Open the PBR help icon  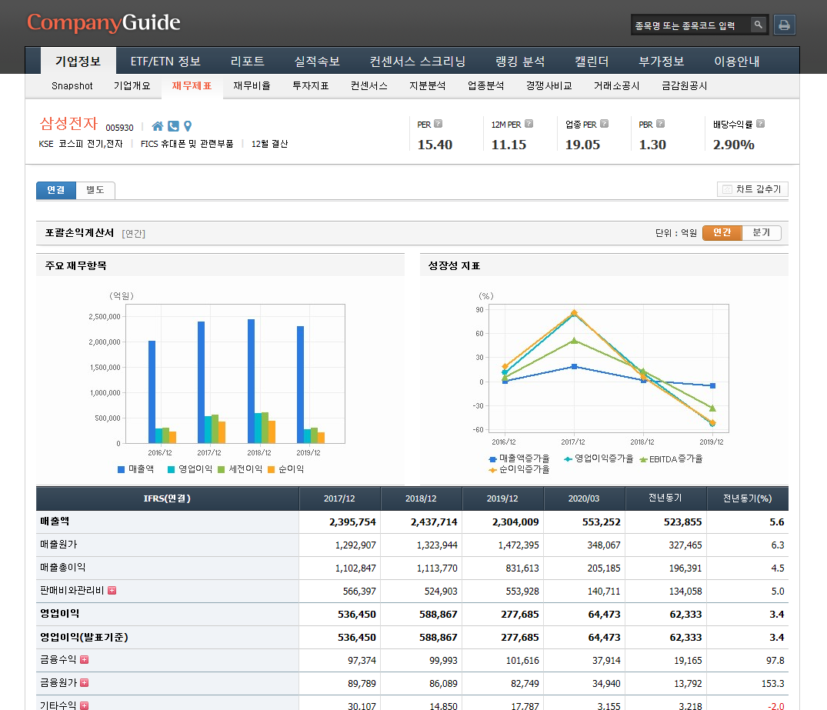660,124
